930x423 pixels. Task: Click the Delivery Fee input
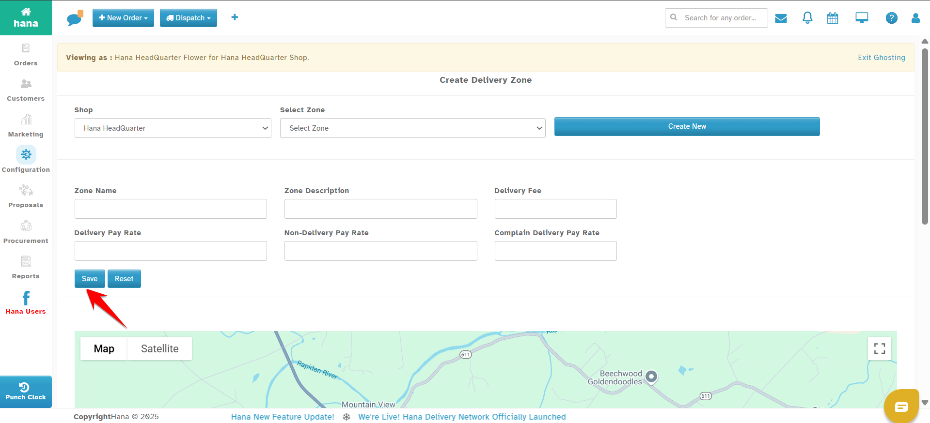pyautogui.click(x=555, y=209)
